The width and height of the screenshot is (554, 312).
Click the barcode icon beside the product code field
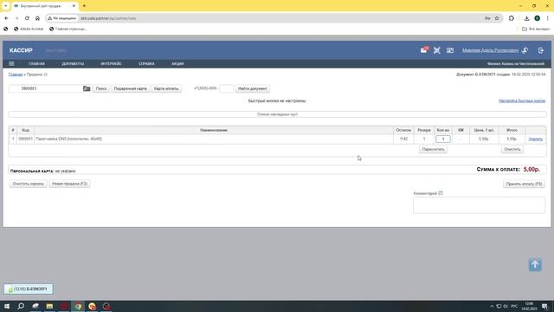(87, 88)
